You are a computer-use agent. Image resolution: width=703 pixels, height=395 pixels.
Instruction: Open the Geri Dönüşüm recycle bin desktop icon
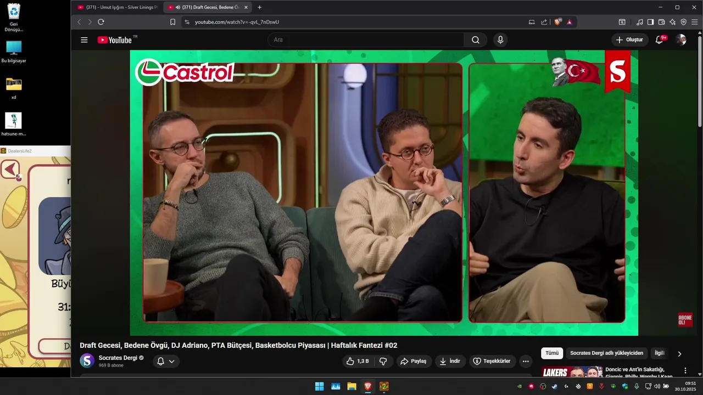(14, 18)
